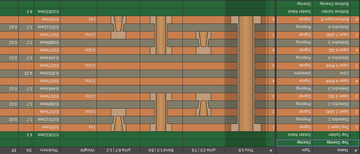Select the Top Overlay name cell
The height and width of the screenshot is (154, 360).
334,143
